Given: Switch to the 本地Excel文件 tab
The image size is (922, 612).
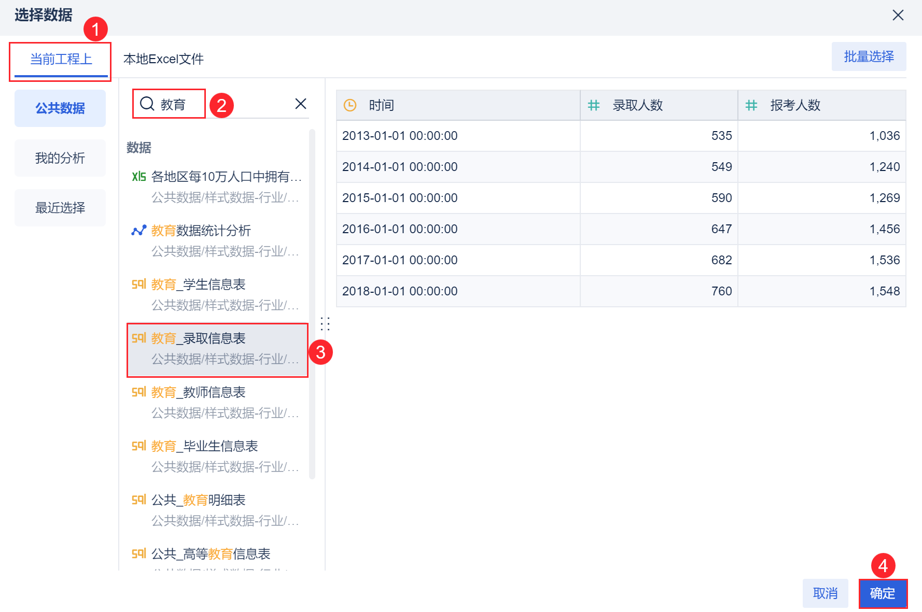Looking at the screenshot, I should 163,59.
